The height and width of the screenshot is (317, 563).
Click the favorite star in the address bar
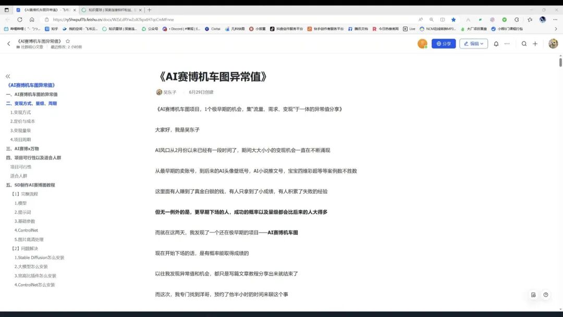click(x=454, y=20)
